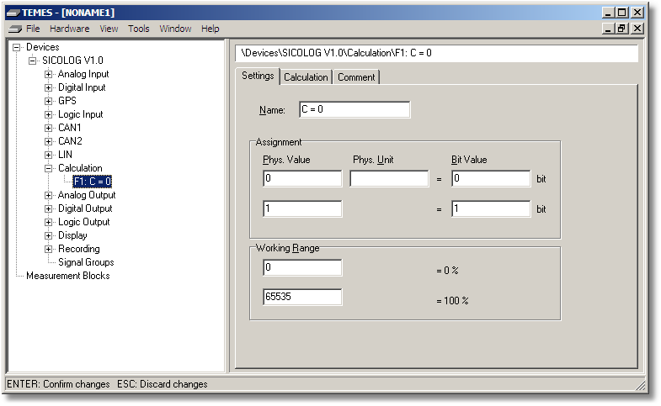Expand the GPS node

pyautogui.click(x=49, y=101)
